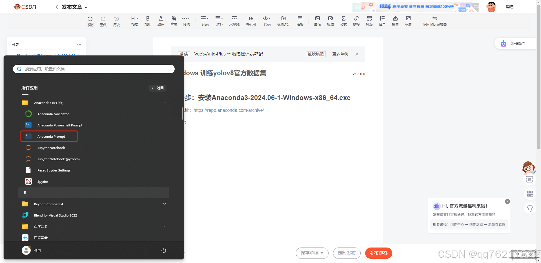Open messages (消息)
The width and height of the screenshot is (541, 263).
coord(510,7)
